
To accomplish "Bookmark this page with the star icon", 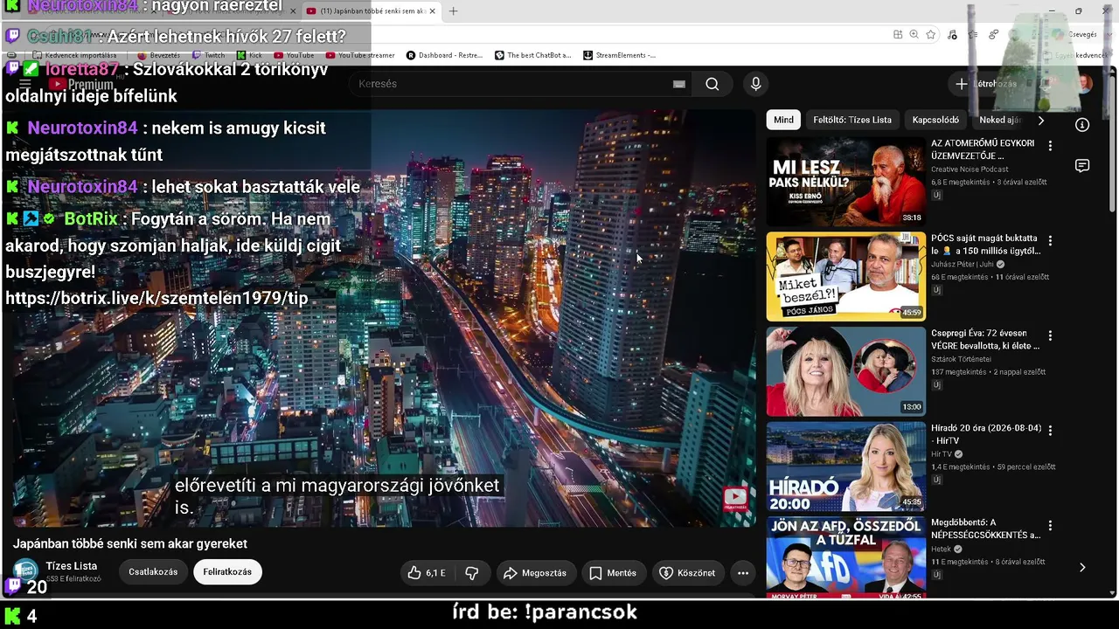I will [931, 35].
